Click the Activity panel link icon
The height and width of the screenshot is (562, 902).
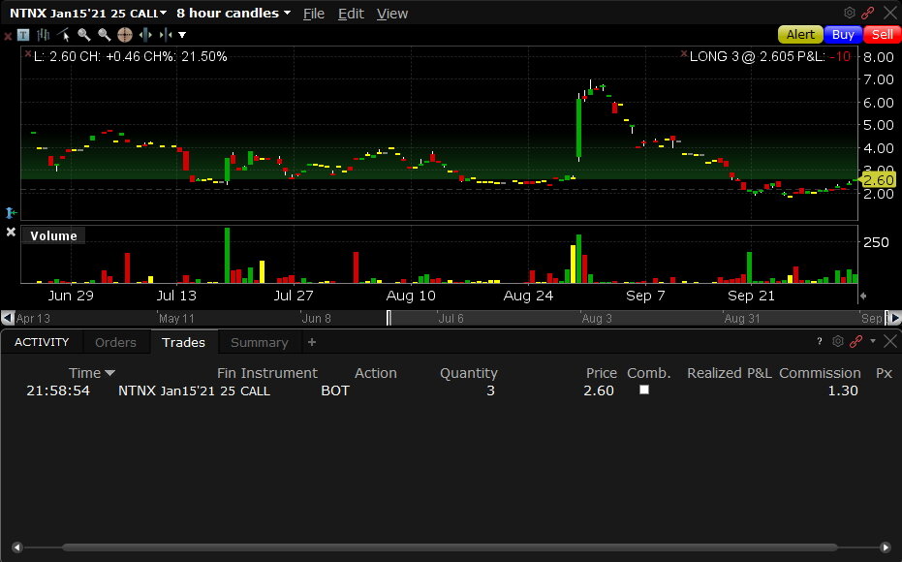click(856, 342)
